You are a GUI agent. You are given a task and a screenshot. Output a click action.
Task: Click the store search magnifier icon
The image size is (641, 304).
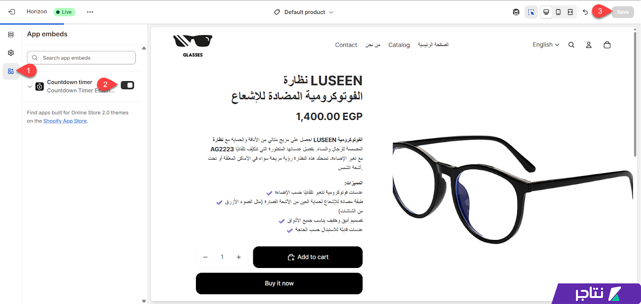571,45
